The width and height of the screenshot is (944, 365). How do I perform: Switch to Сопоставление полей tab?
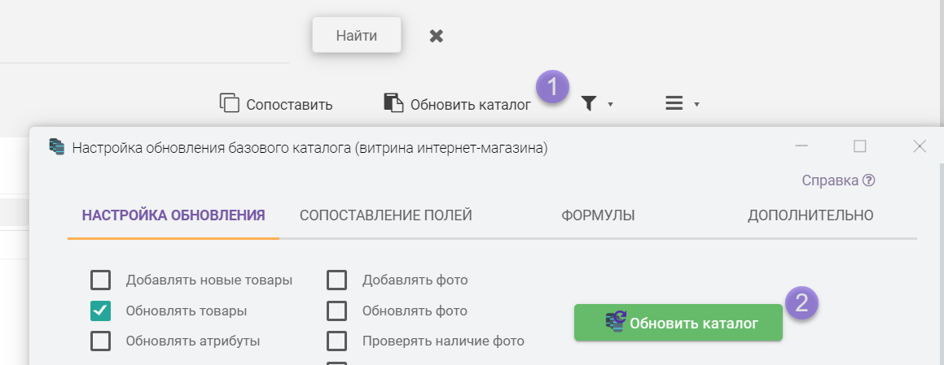[386, 215]
